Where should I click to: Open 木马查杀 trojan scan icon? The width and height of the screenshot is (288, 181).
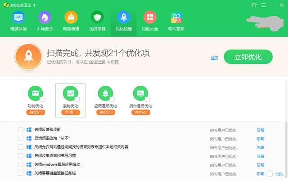pos(45,17)
